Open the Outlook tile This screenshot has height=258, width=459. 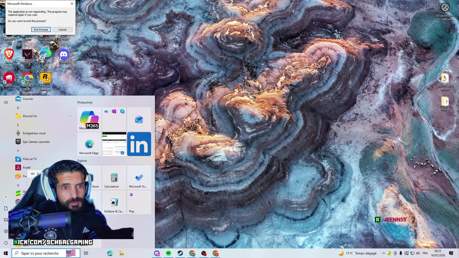click(x=139, y=119)
